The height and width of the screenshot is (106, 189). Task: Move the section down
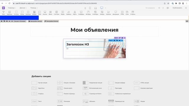(x=12, y=21)
